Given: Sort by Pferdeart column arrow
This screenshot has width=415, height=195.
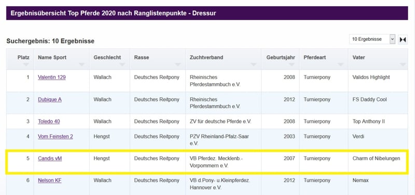Looking at the screenshot, I should pyautogui.click(x=341, y=64).
